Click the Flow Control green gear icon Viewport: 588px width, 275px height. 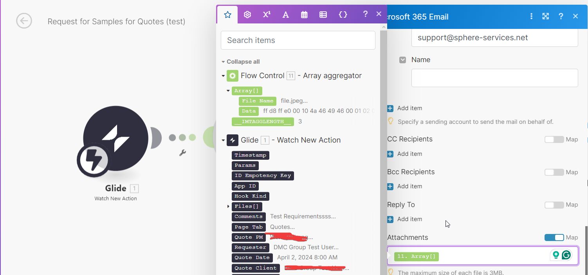pos(233,76)
